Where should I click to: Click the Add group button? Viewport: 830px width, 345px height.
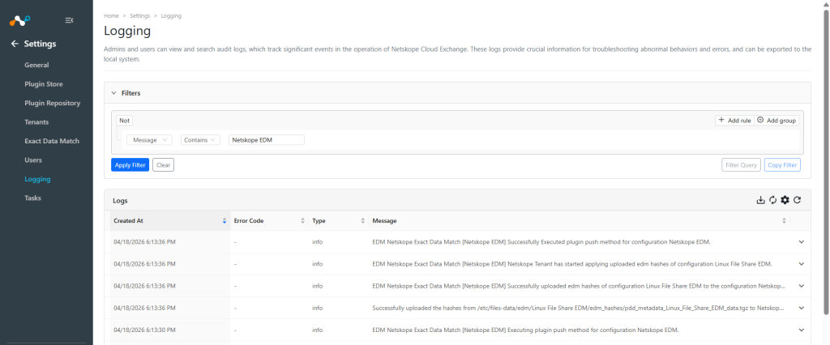coord(777,121)
